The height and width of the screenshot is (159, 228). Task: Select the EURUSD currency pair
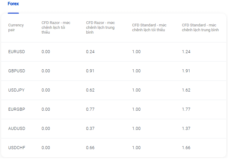coord(16,52)
